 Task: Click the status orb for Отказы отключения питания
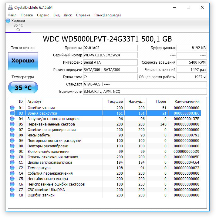coord(12,157)
